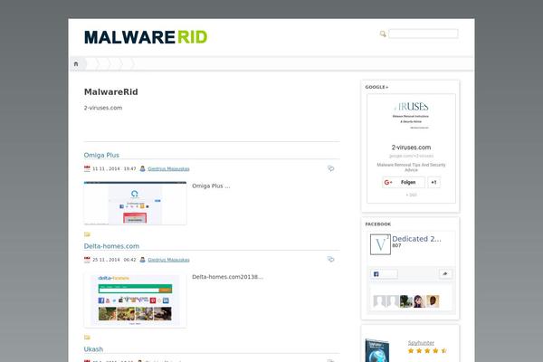Click the Facebook share arrow button
543x362 pixels.
445,274
